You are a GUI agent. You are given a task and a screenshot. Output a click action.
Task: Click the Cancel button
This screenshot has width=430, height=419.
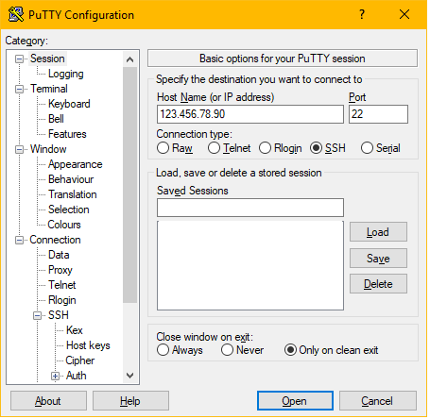pos(378,401)
